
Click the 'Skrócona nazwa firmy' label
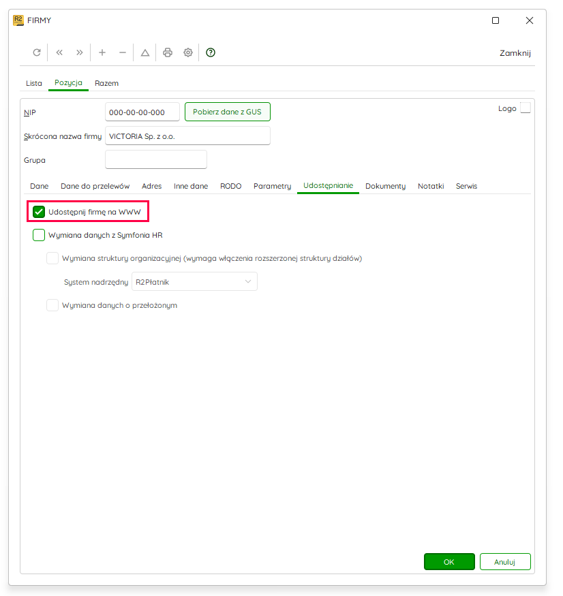click(63, 136)
